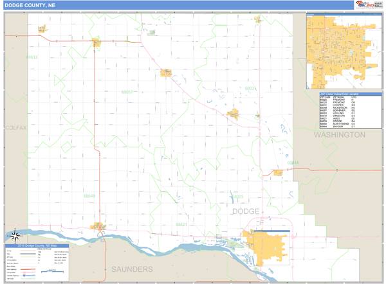Click the compass rose icon
Image resolution: width=386 pixels, height=284 pixels.
point(14,235)
